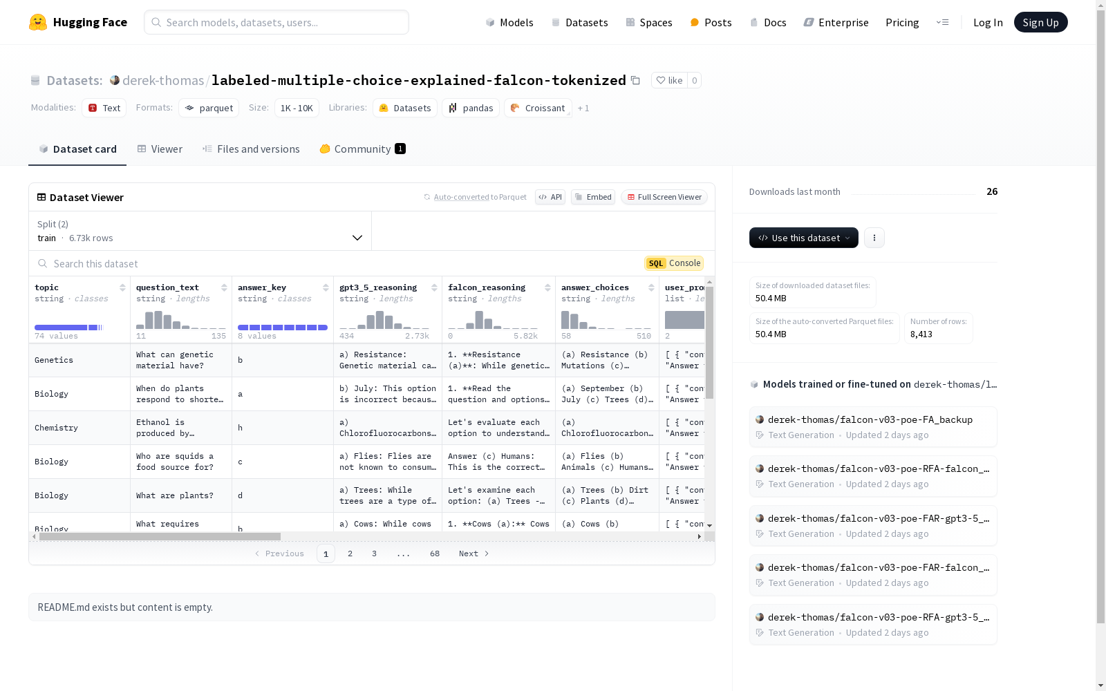Open model falcon-v03-poe-FA_backup
This screenshot has width=1106, height=691.
point(873,427)
